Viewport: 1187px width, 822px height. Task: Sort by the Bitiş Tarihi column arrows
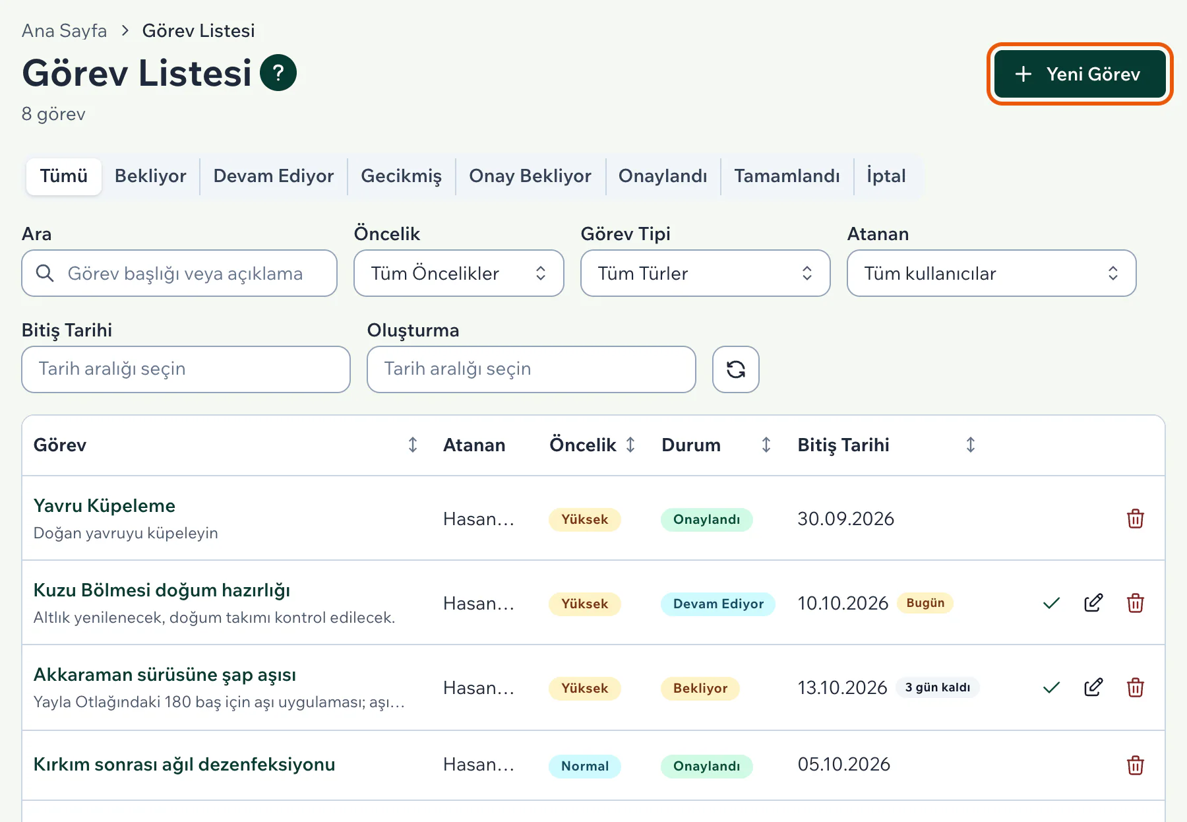[x=971, y=445]
